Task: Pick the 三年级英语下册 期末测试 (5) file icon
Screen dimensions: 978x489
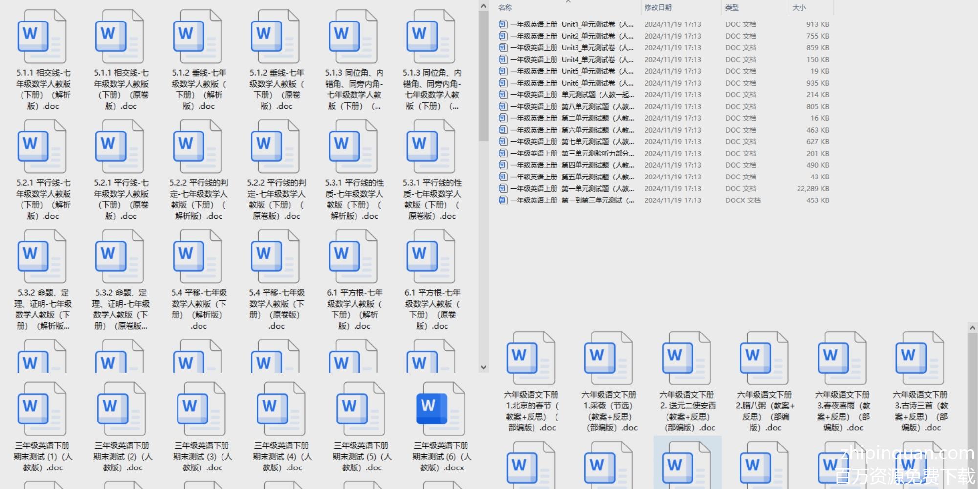Action: pos(361,409)
